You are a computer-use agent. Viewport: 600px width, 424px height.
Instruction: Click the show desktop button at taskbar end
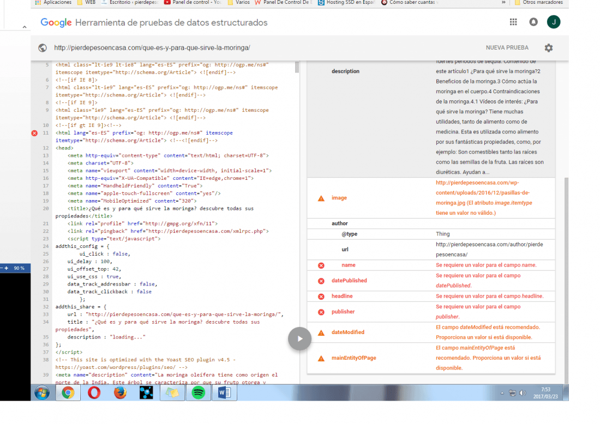coord(566,392)
